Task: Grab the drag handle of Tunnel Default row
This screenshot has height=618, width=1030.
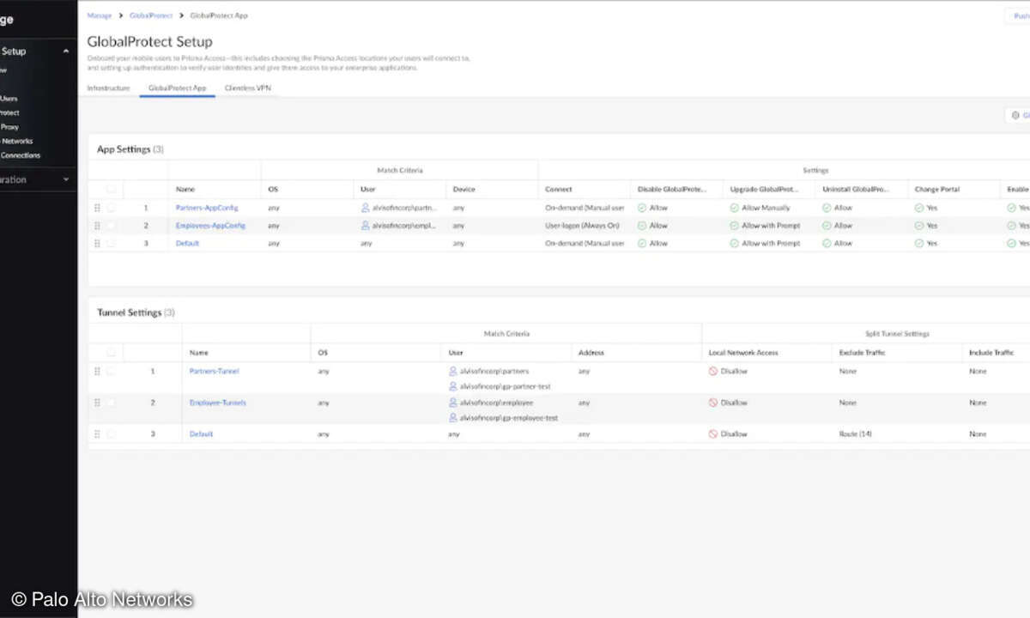Action: click(97, 434)
